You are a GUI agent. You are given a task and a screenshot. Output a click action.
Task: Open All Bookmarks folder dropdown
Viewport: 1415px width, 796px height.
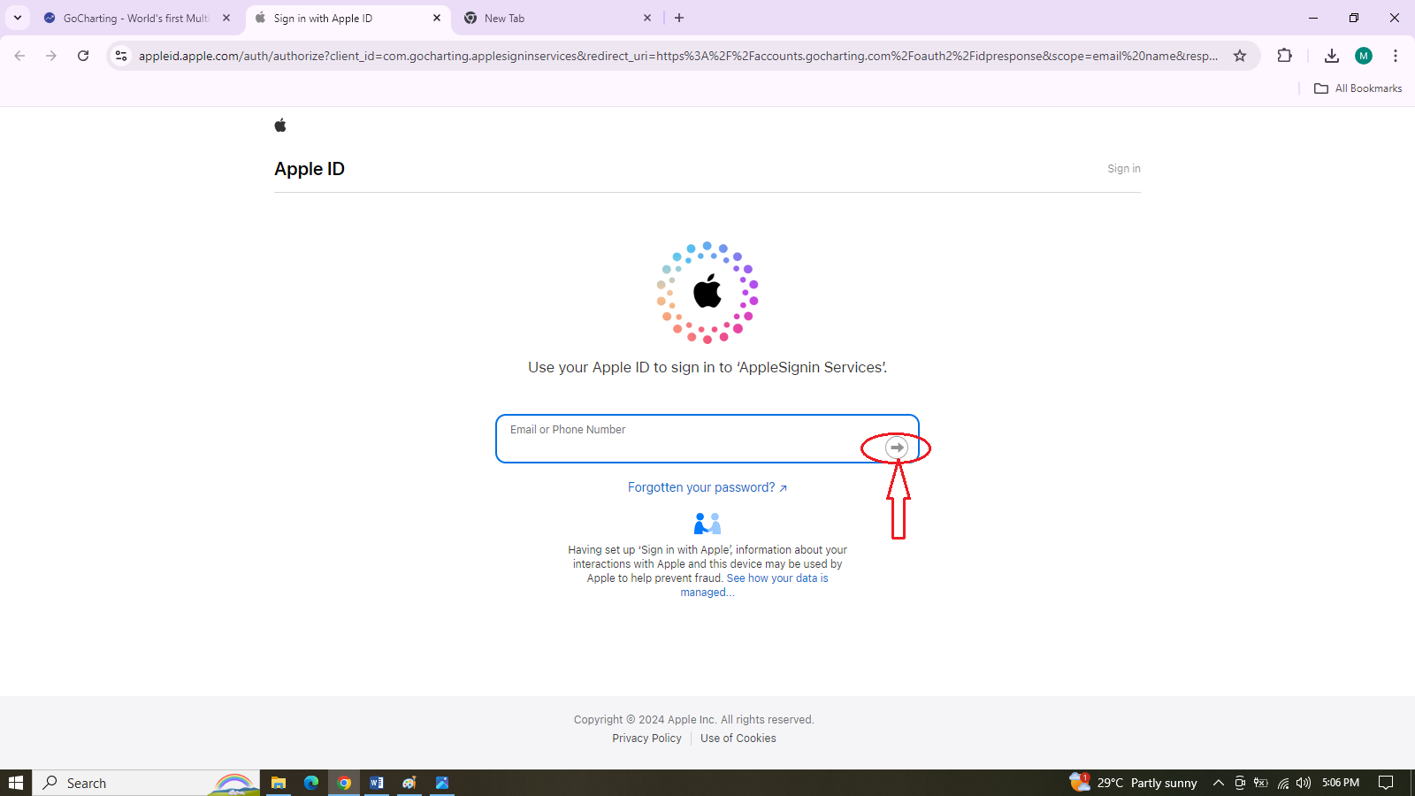coord(1358,88)
